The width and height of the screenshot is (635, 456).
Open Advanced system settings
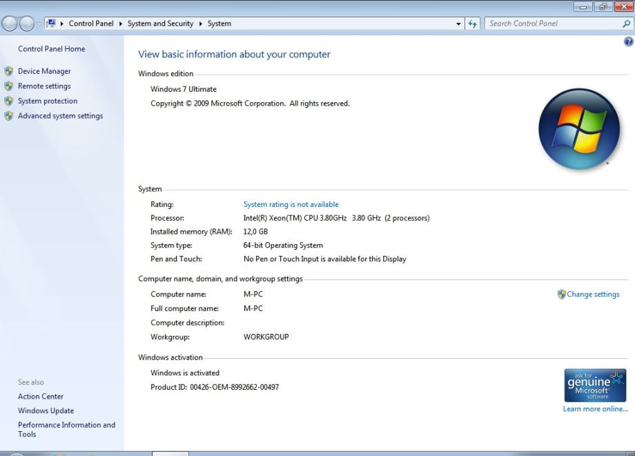tap(60, 116)
